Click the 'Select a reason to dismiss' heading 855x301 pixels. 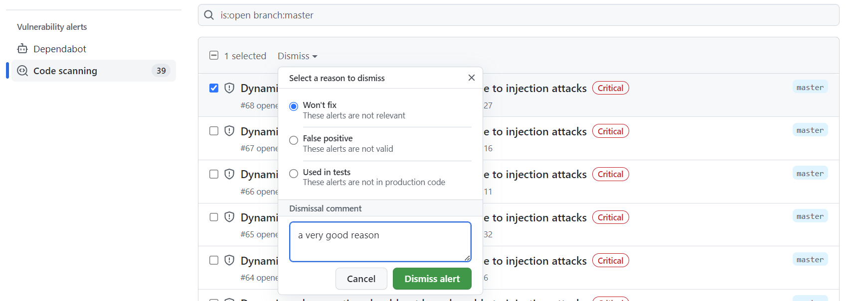pyautogui.click(x=337, y=78)
